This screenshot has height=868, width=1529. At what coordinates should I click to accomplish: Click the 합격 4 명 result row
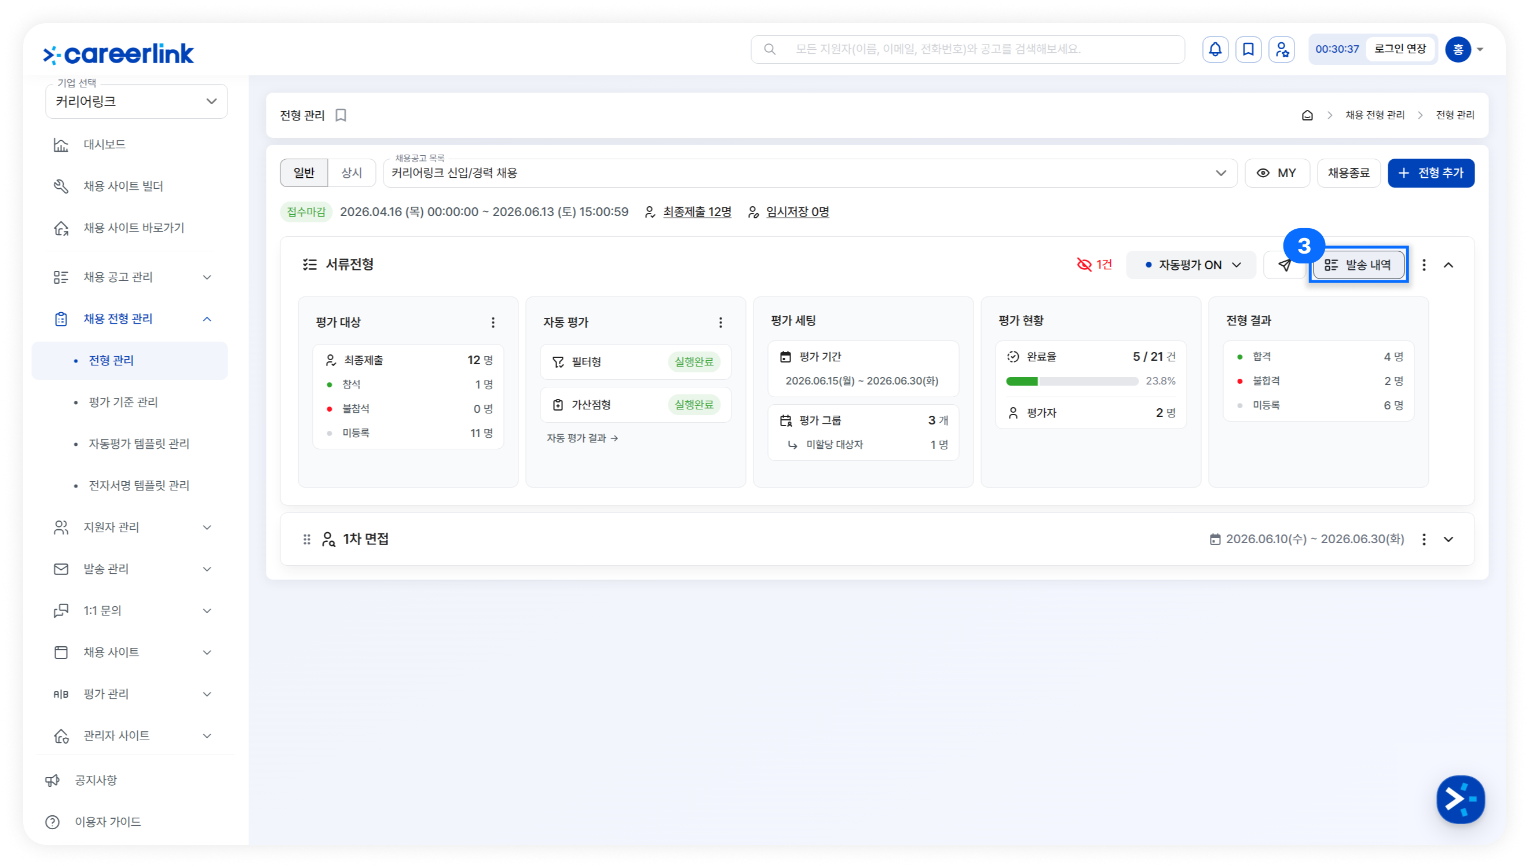[1319, 357]
